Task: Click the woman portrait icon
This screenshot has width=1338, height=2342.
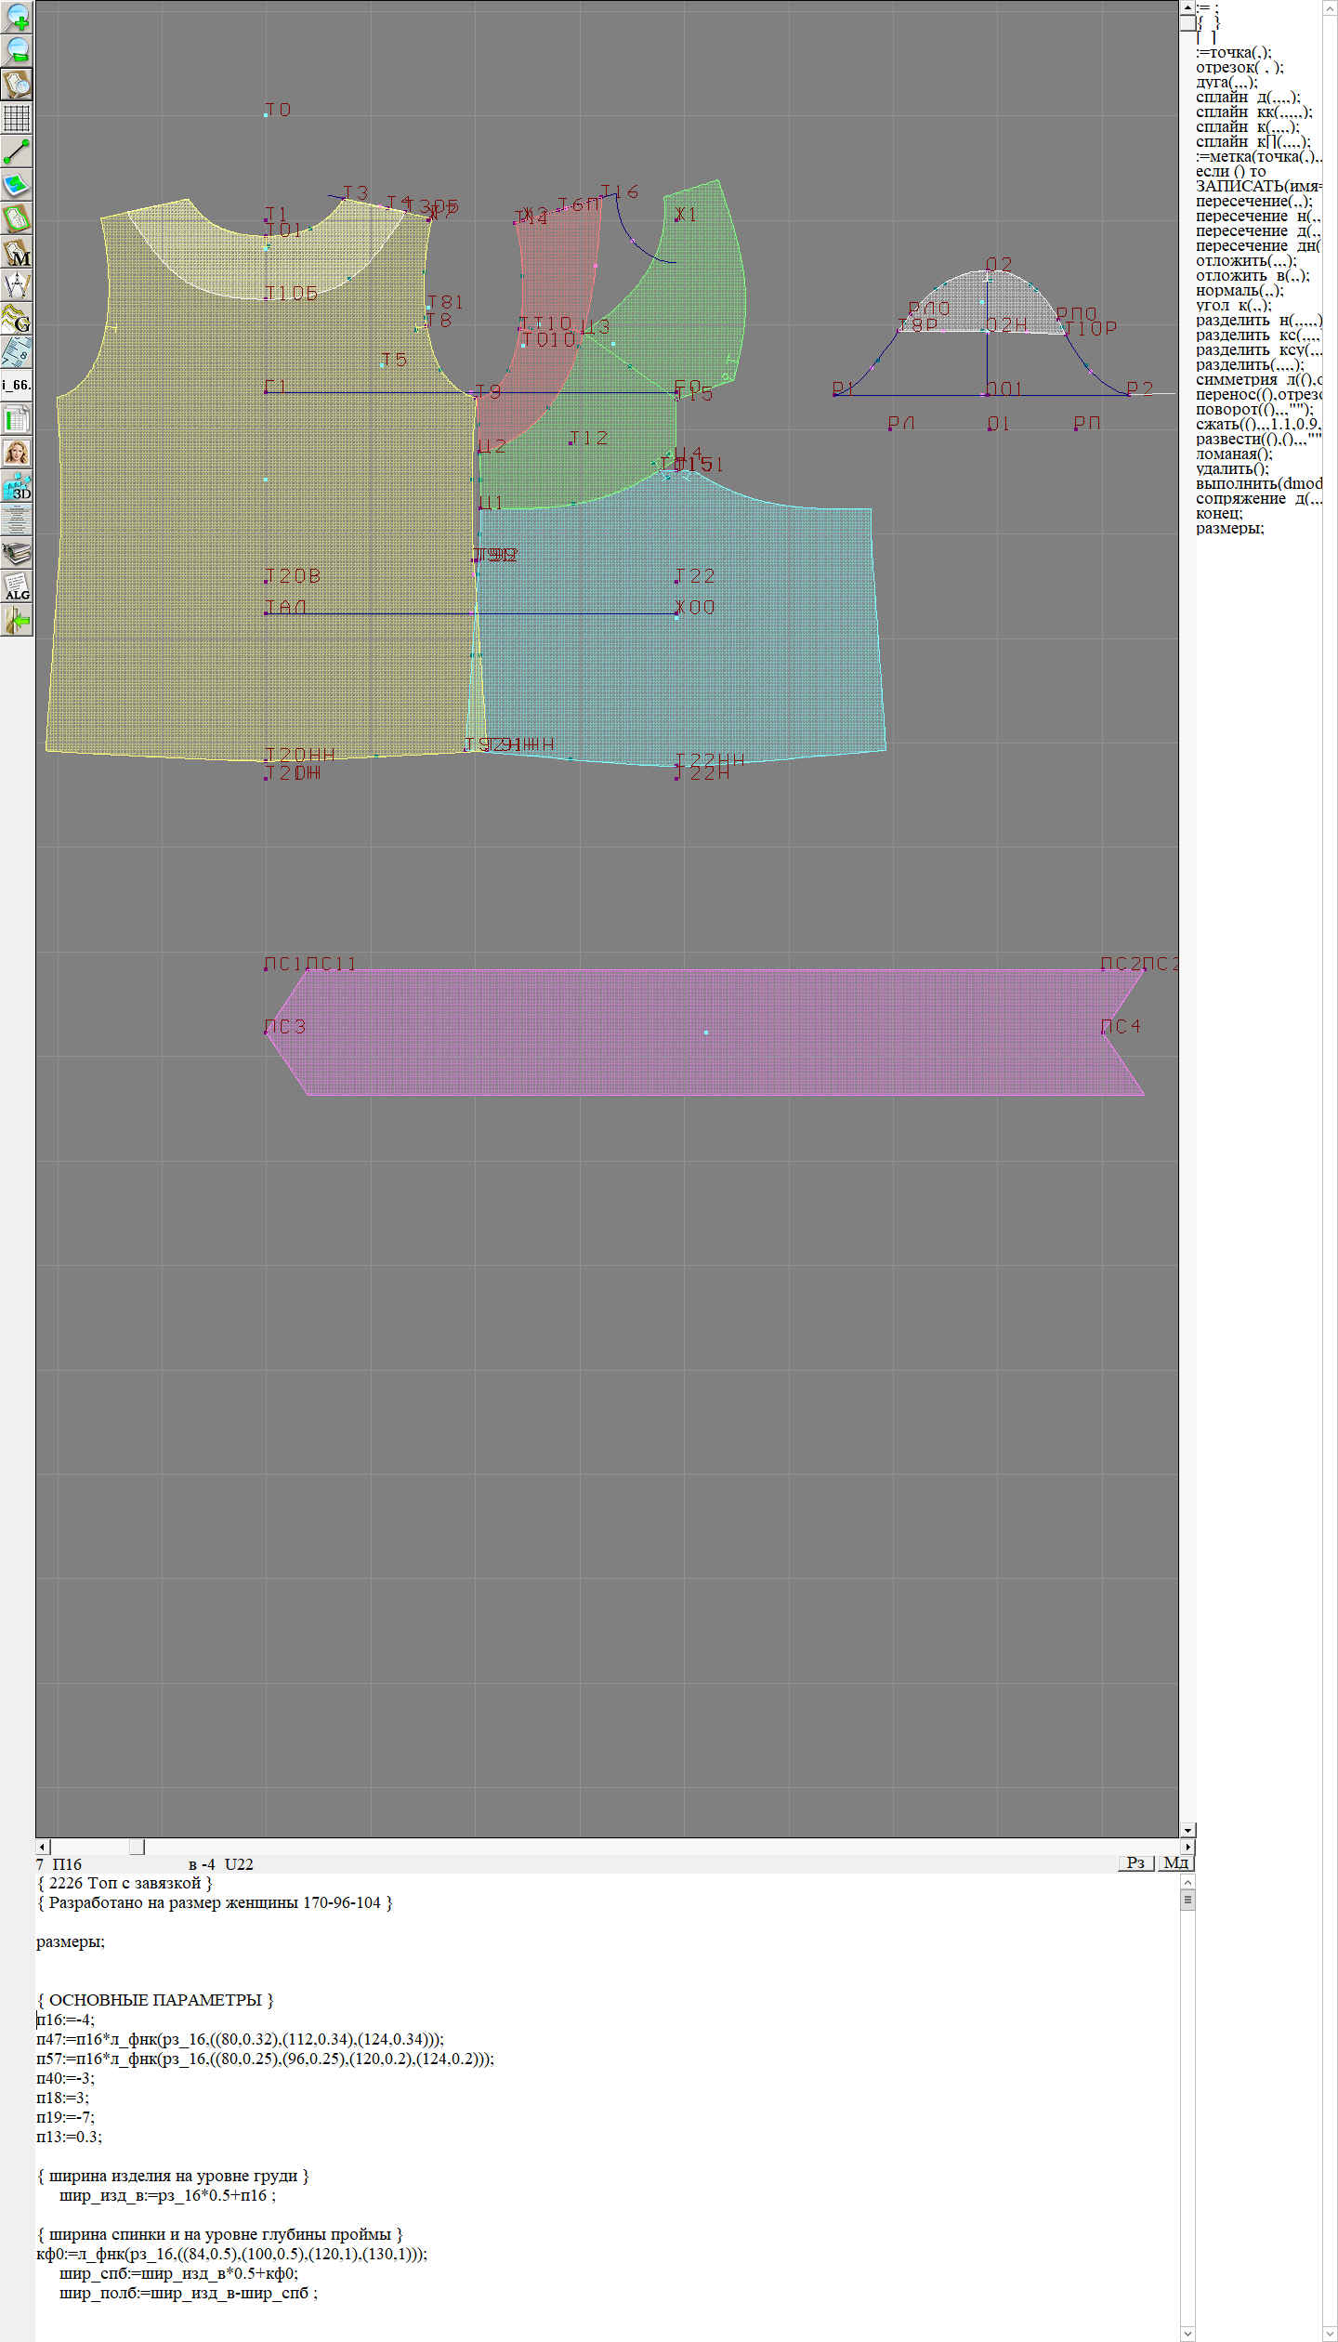Action: [17, 453]
